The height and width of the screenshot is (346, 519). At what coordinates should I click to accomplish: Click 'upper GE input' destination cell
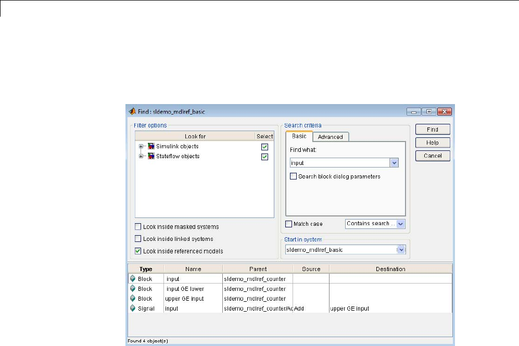(390, 309)
